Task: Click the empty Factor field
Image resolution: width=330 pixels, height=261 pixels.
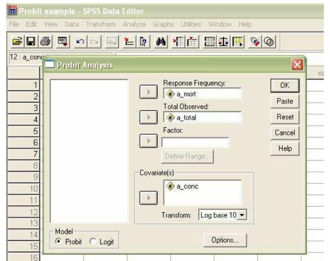Action: click(x=195, y=142)
